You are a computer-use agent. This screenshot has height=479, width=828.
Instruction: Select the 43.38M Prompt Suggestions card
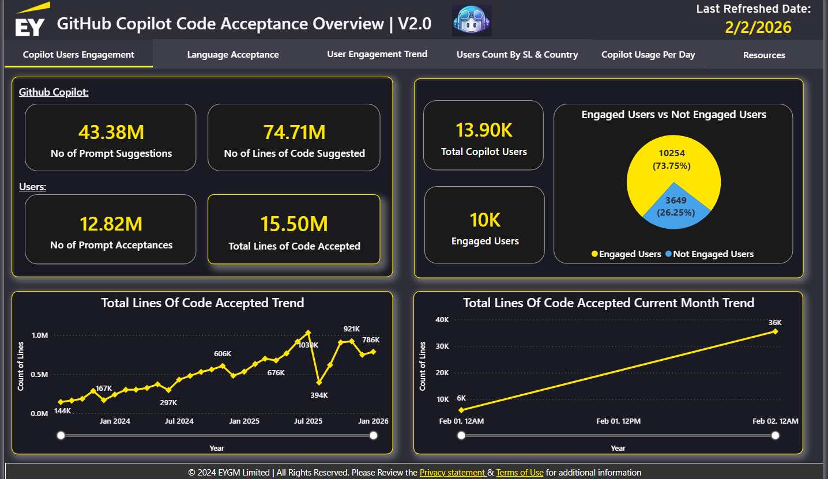[x=111, y=138]
